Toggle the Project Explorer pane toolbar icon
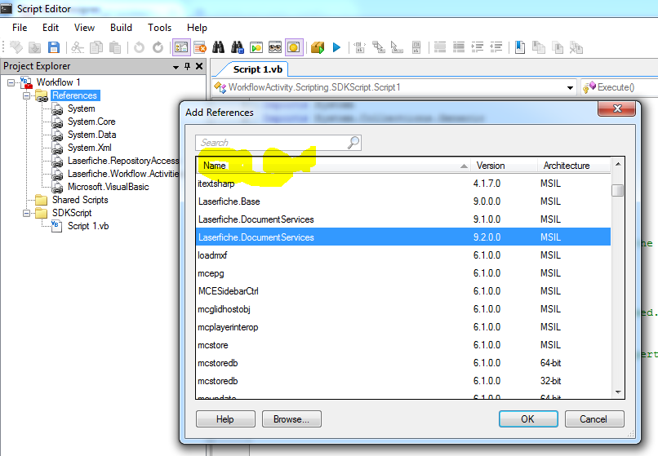This screenshot has width=658, height=456. click(181, 47)
